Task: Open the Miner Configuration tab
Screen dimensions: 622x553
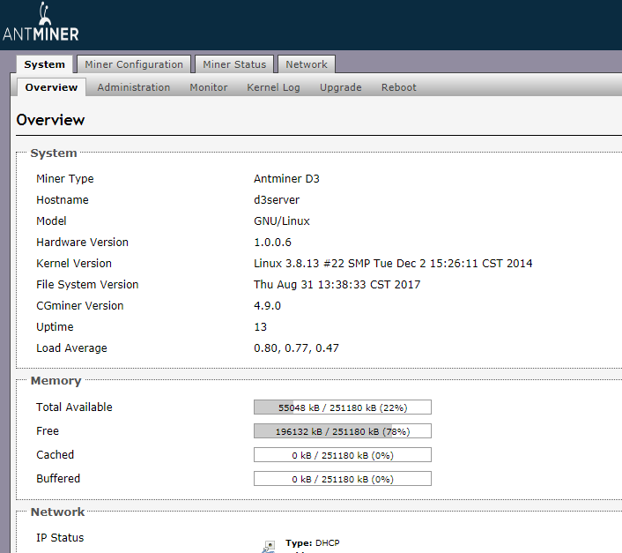Action: 134,64
